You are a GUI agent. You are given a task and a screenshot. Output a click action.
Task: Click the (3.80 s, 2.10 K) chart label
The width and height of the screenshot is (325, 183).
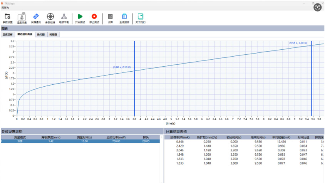(122, 67)
